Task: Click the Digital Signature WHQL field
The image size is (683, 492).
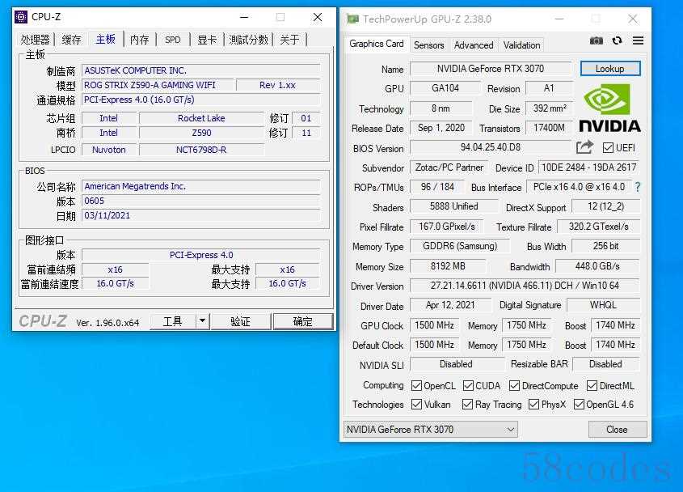Action: [603, 305]
